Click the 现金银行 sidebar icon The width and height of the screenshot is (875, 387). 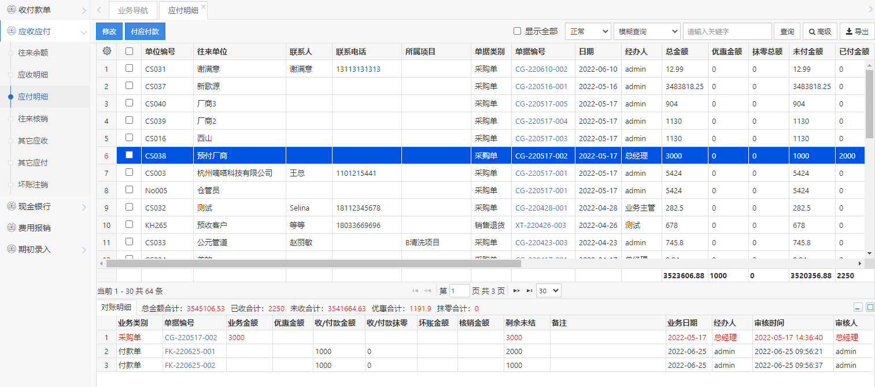pyautogui.click(x=11, y=206)
